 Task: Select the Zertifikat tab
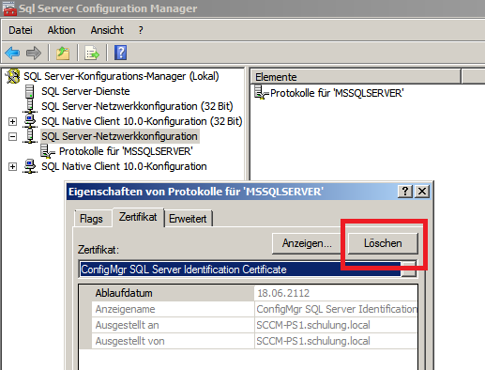[x=138, y=217]
